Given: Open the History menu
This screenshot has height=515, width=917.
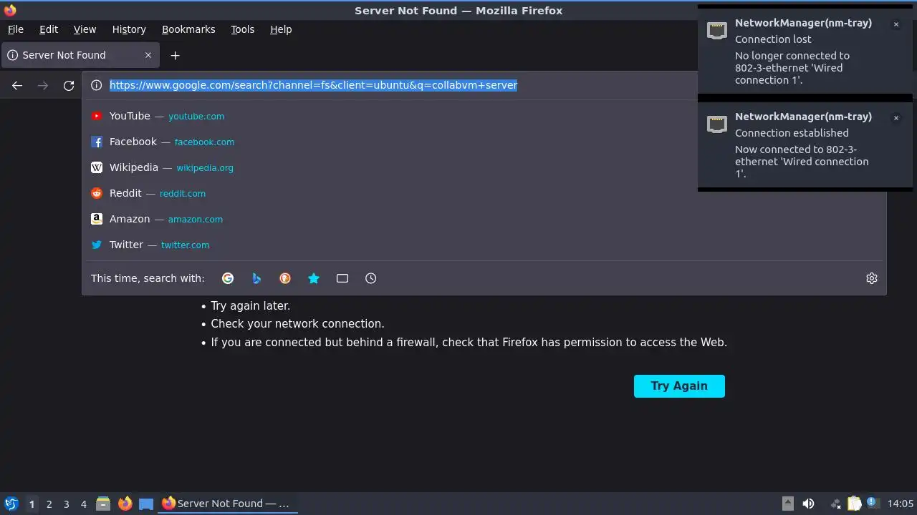Looking at the screenshot, I should pyautogui.click(x=129, y=29).
